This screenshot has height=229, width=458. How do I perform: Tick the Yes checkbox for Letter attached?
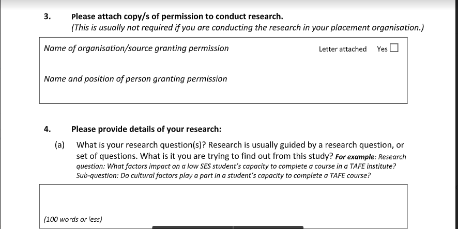[x=394, y=48]
